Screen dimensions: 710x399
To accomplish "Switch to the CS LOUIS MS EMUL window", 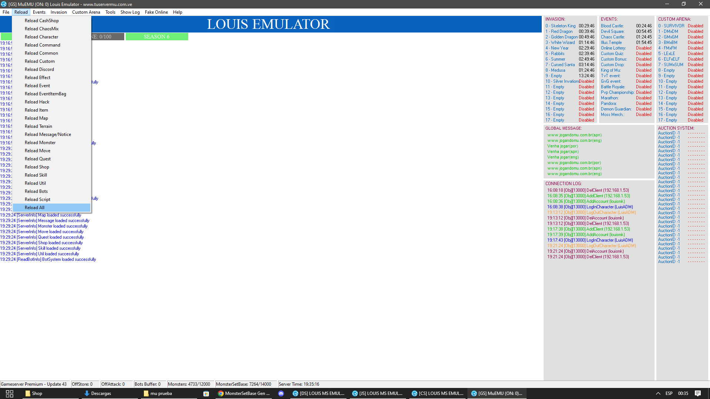I will click(437, 393).
